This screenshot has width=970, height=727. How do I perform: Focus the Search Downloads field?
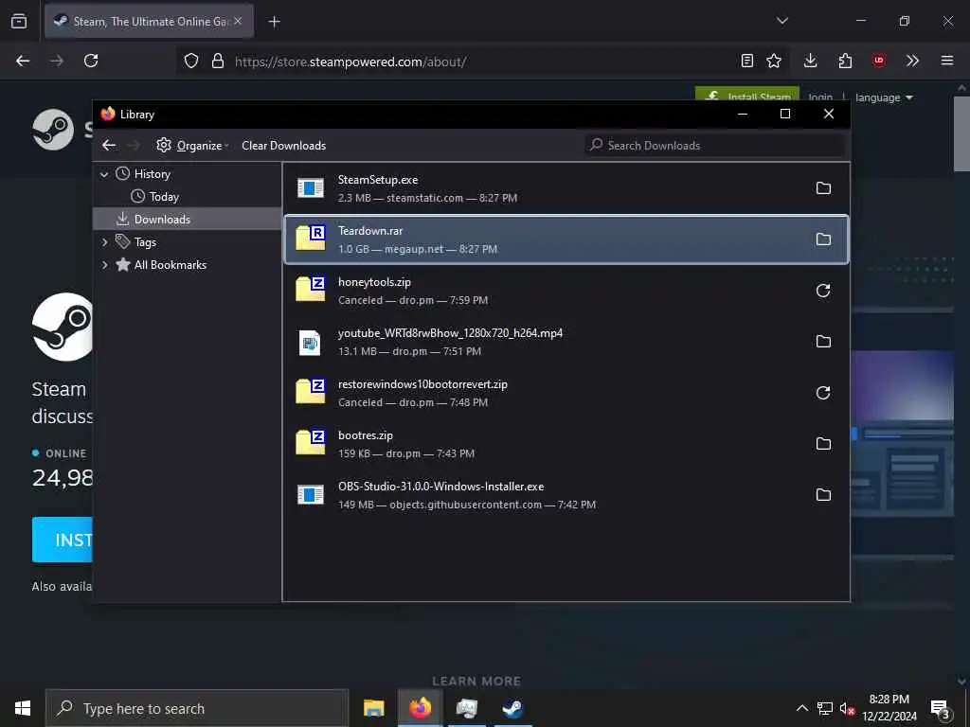point(714,145)
